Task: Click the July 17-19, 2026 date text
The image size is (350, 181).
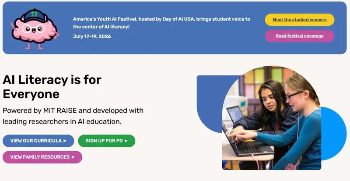Action: (x=92, y=36)
